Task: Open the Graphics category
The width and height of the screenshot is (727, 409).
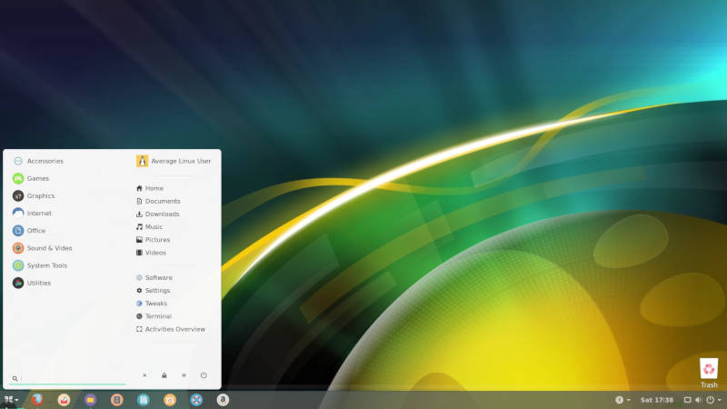Action: coord(34,195)
